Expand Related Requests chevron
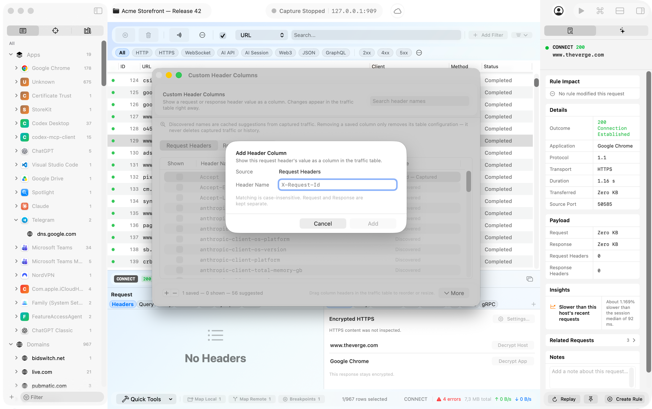Viewport: 652px width, 409px height. click(x=634, y=340)
